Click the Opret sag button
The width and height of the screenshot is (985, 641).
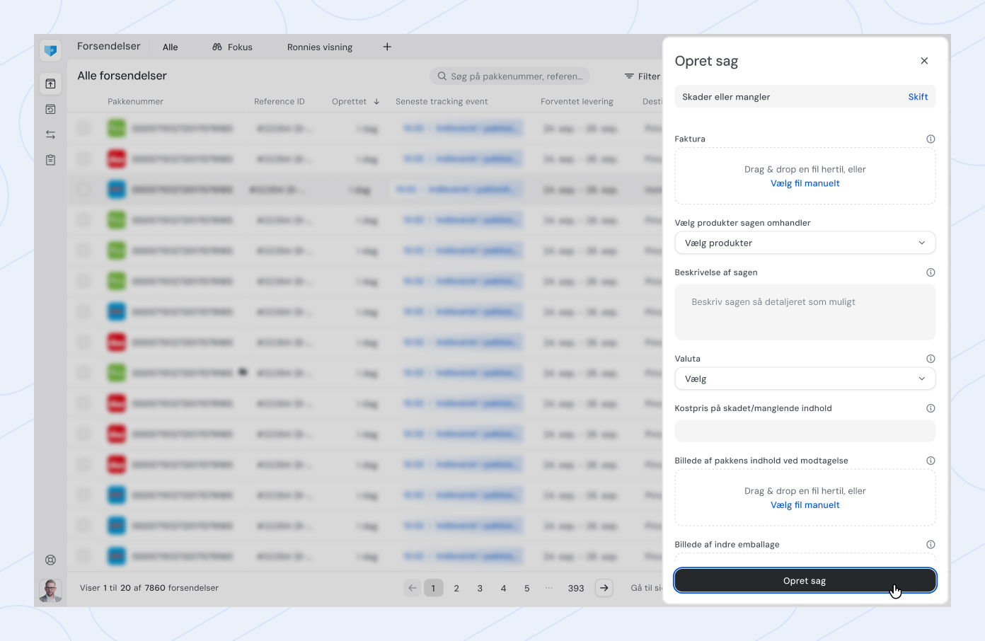tap(805, 581)
